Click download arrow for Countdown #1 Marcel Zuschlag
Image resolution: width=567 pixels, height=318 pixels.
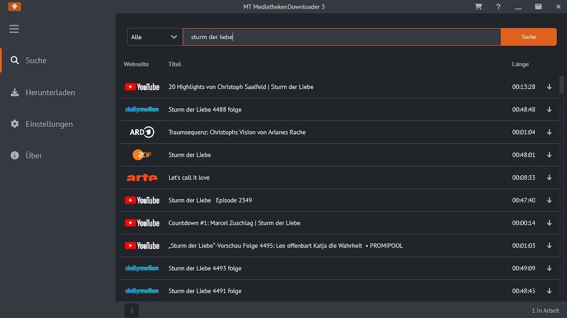click(x=549, y=223)
